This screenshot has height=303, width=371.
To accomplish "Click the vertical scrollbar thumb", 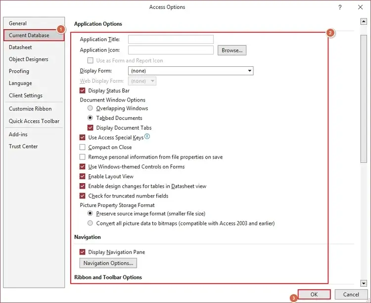I will 364,99.
